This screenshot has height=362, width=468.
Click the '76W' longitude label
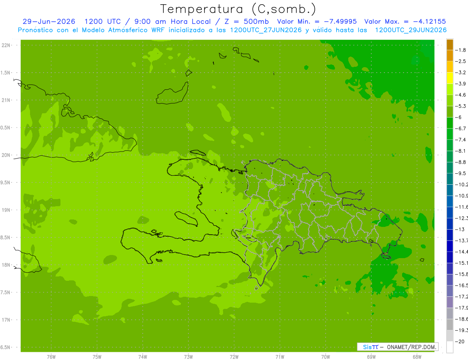(51, 356)
